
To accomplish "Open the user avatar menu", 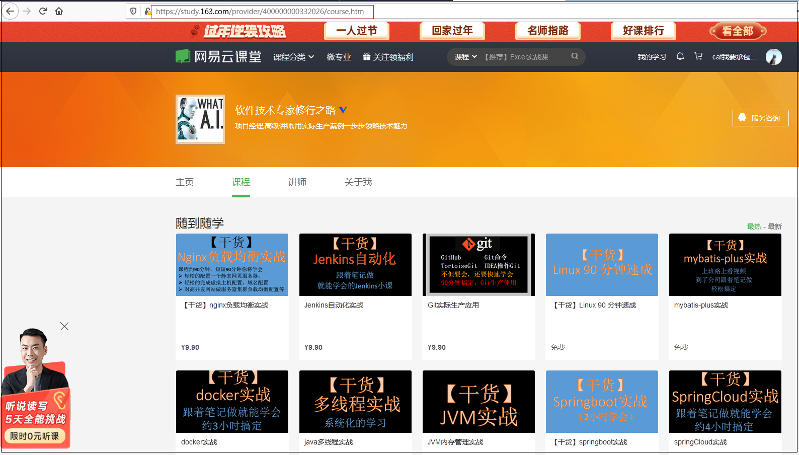I will pyautogui.click(x=774, y=57).
